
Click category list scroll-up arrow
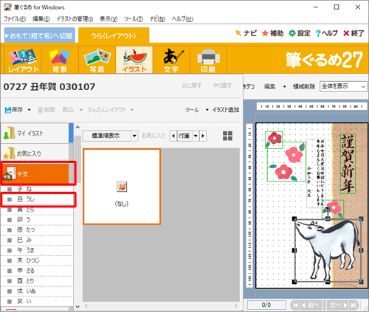tap(77, 128)
